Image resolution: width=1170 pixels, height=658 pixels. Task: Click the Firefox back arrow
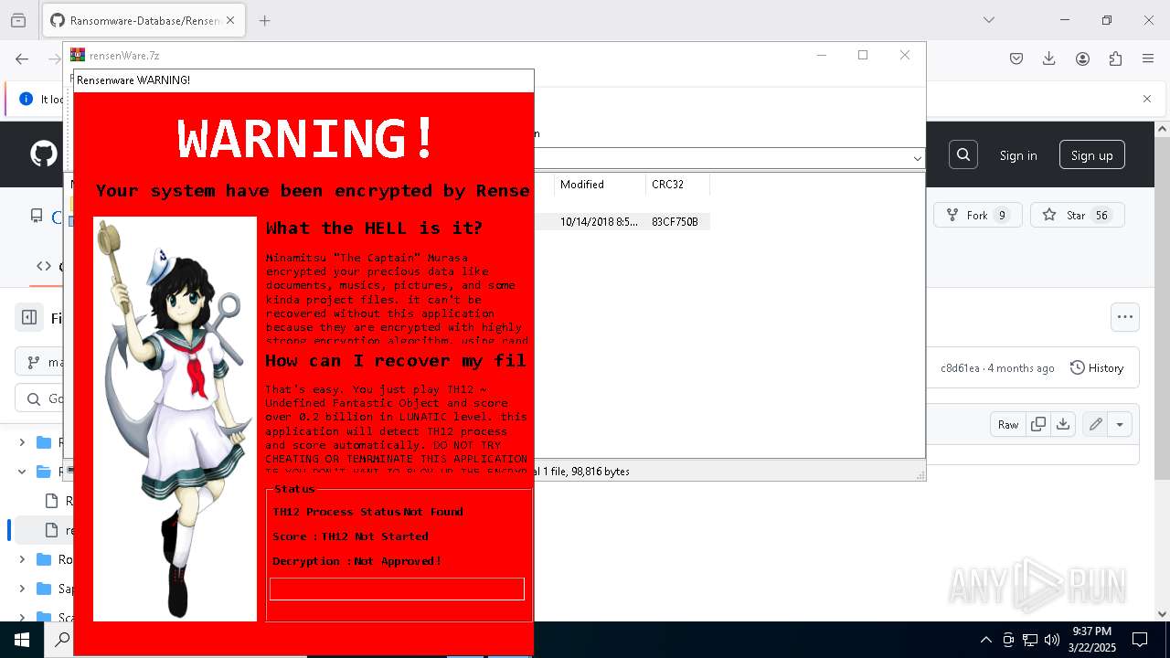point(22,58)
